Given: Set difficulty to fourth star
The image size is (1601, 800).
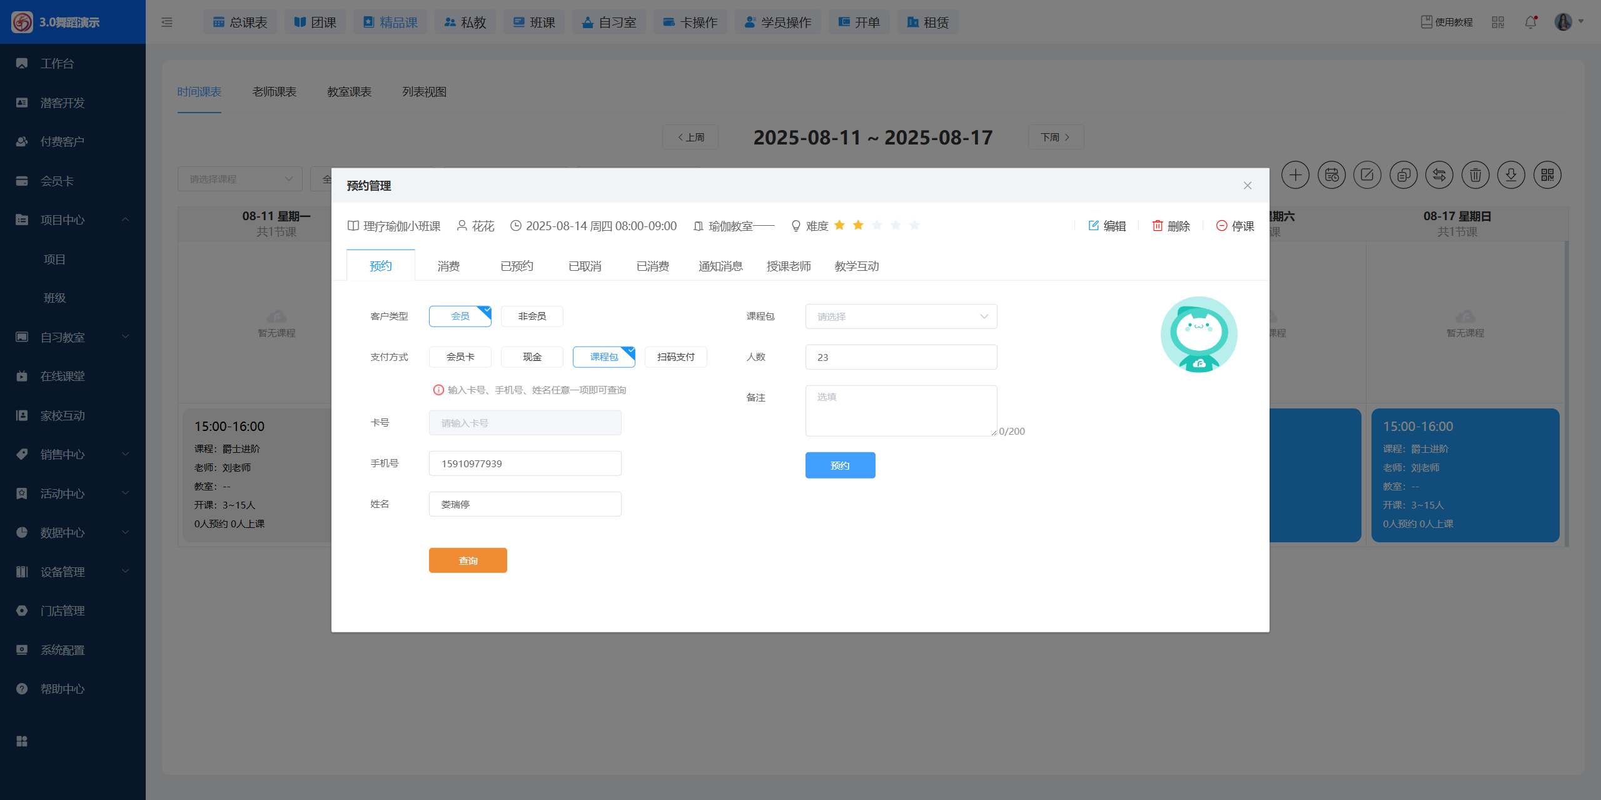Looking at the screenshot, I should click(x=896, y=225).
